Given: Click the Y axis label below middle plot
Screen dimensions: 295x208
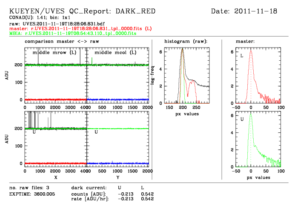Looking at the screenshot, I should click(x=117, y=177).
